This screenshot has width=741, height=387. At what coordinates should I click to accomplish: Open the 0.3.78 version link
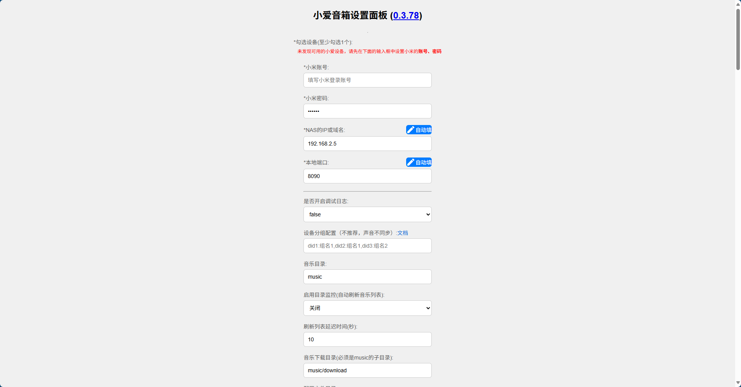tap(406, 15)
